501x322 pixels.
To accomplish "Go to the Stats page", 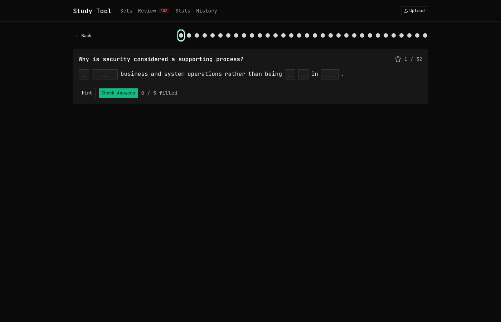I will pyautogui.click(x=183, y=11).
